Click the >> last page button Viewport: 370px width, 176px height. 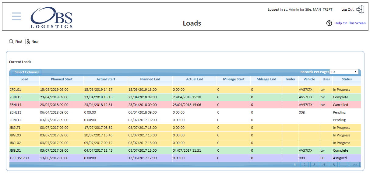(x=354, y=165)
